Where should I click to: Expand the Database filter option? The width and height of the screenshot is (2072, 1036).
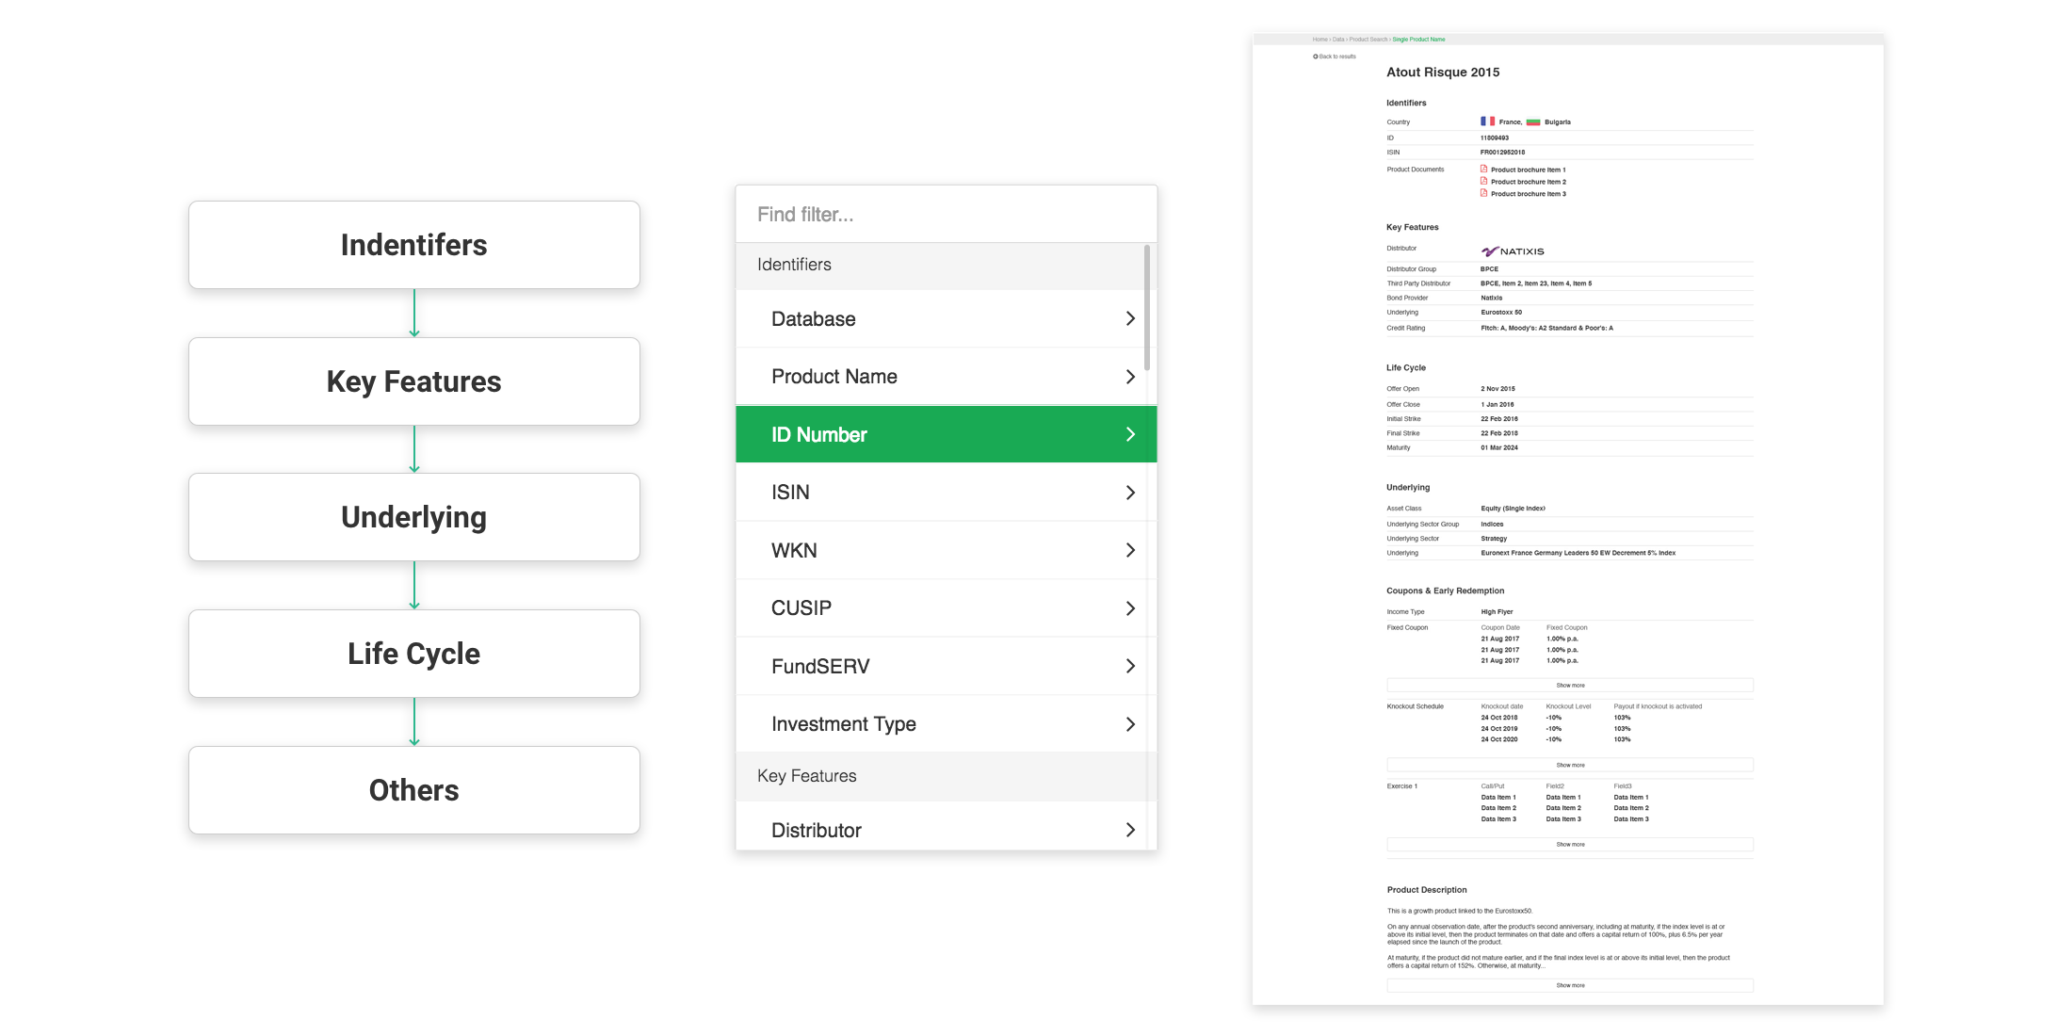coord(947,320)
